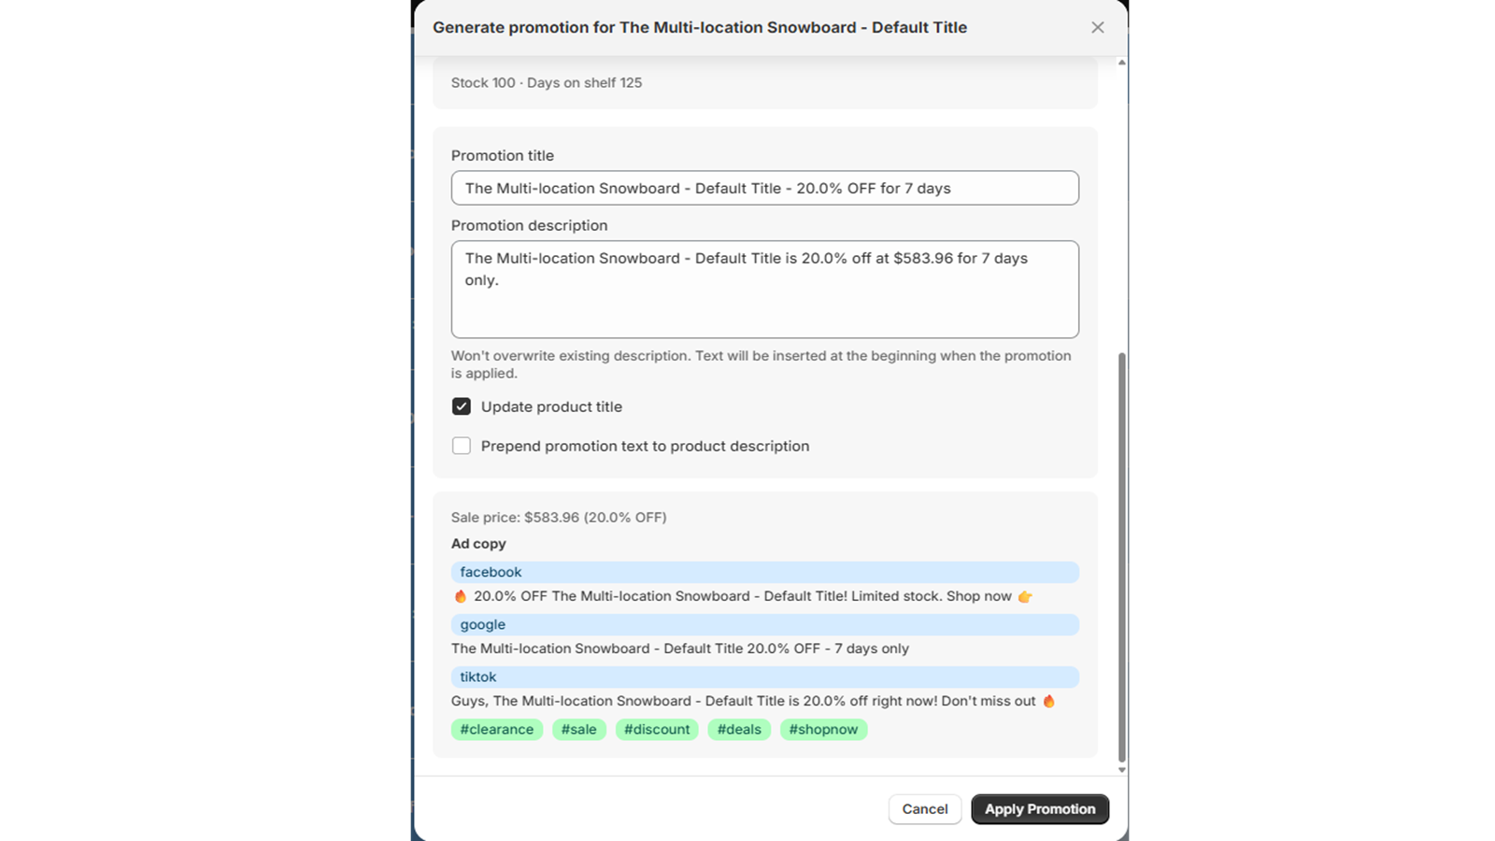Click the Promotion title input field
The image size is (1495, 841).
coord(765,188)
